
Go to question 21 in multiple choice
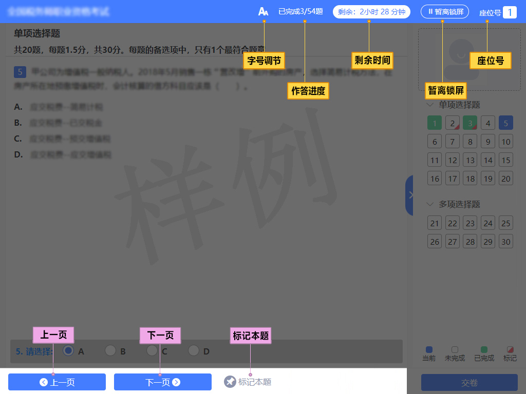click(435, 223)
